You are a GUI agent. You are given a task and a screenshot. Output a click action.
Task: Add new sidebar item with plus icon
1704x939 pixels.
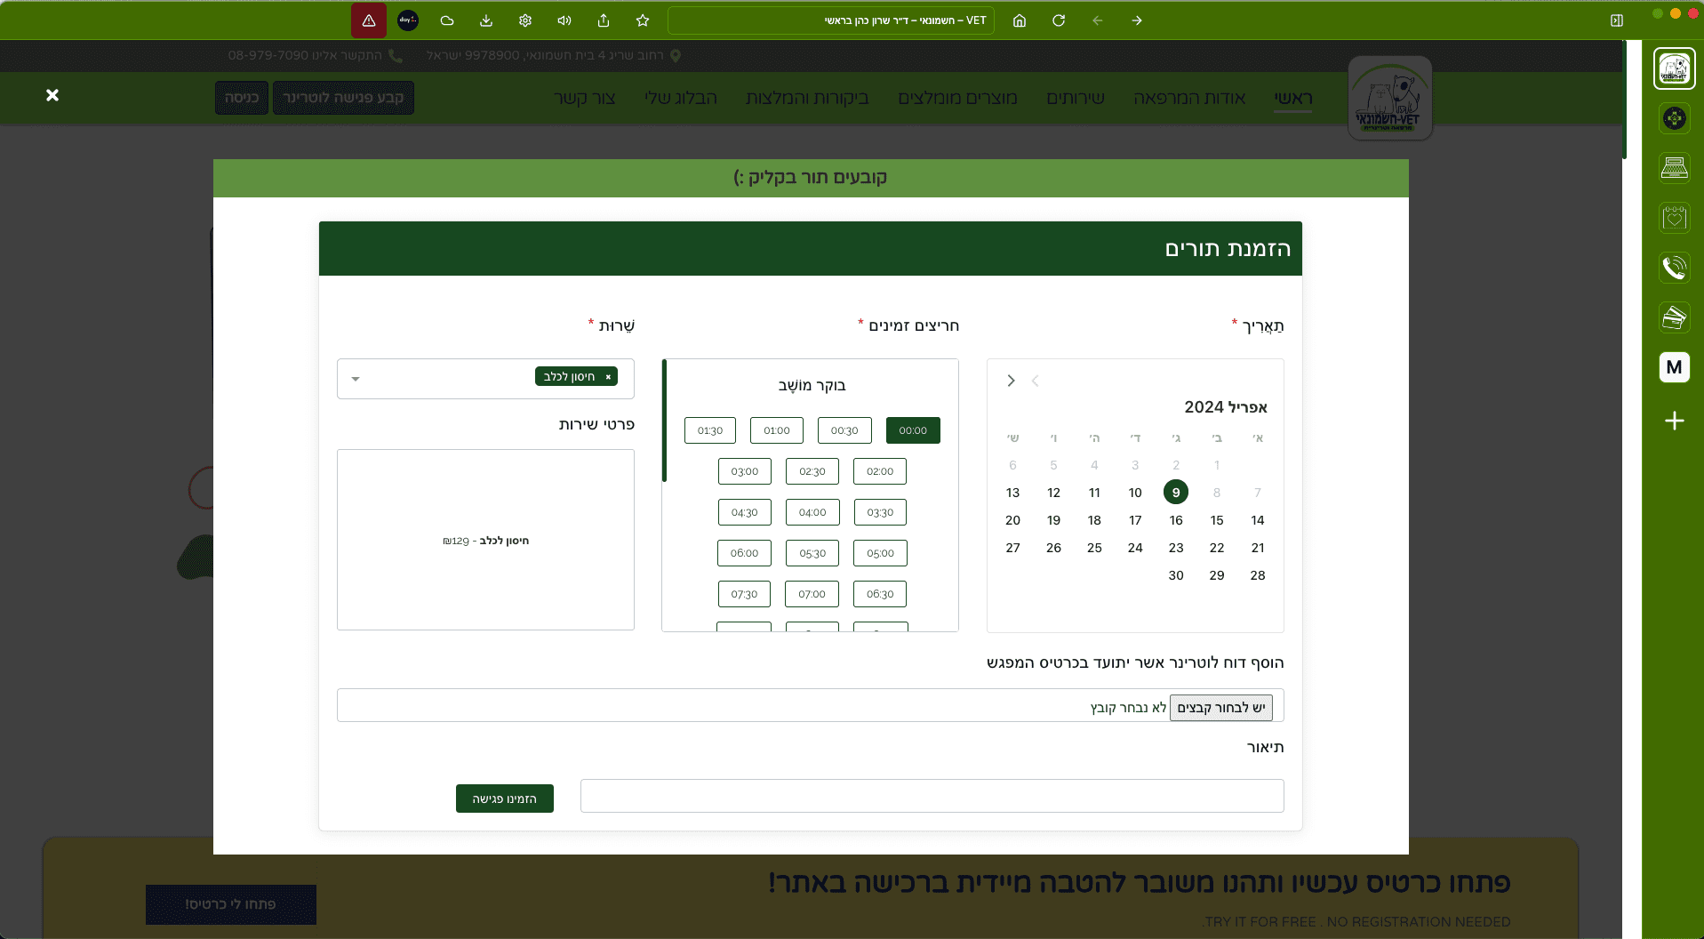click(1674, 421)
